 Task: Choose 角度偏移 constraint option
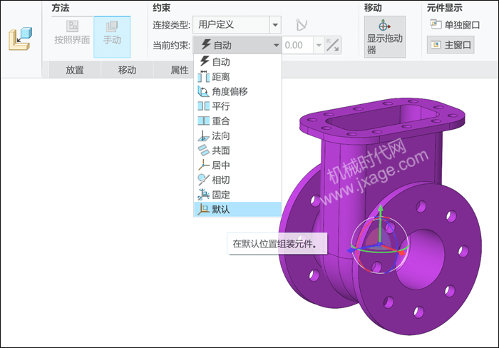(237, 91)
